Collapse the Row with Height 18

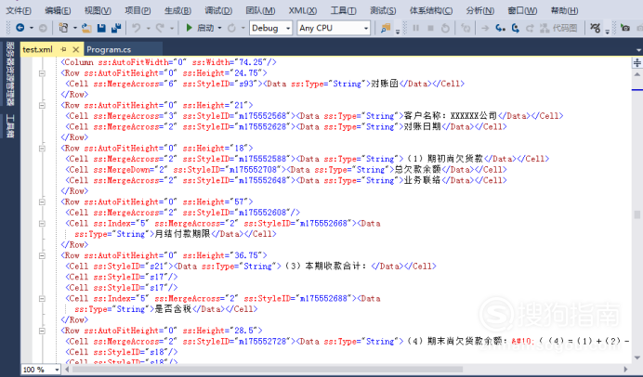click(x=42, y=149)
